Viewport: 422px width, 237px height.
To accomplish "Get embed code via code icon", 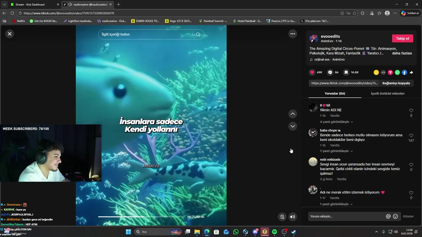I will (x=383, y=72).
